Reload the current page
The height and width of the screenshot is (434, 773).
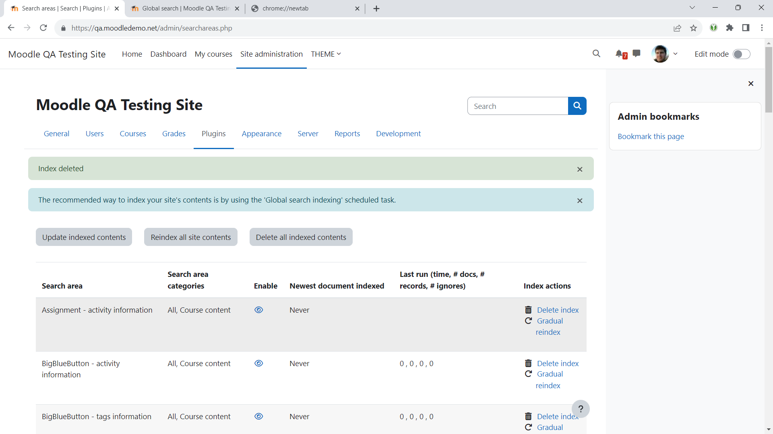point(43,28)
